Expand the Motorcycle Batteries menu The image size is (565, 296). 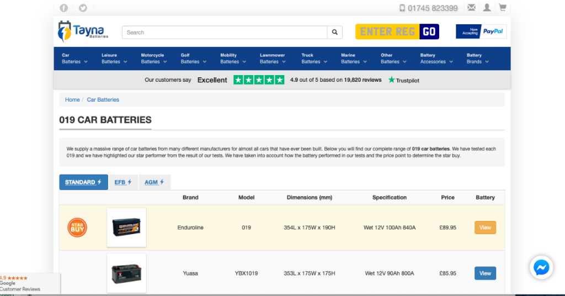[154, 59]
